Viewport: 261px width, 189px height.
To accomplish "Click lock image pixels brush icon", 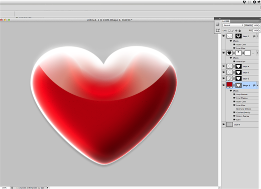I will click(x=232, y=31).
